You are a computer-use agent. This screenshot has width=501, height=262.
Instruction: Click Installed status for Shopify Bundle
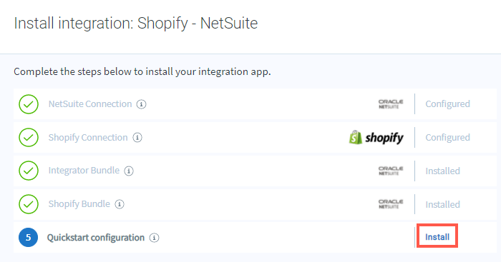point(442,204)
